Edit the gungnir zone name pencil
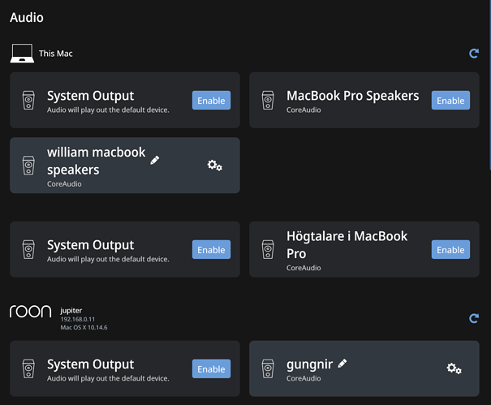The height and width of the screenshot is (405, 491). coord(342,364)
